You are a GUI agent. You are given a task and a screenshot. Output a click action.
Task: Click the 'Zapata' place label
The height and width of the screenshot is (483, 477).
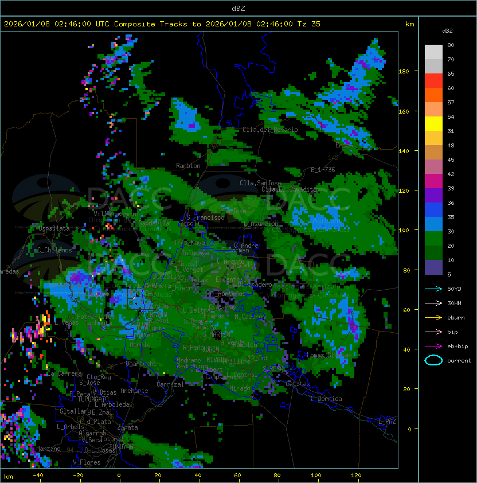click(127, 427)
